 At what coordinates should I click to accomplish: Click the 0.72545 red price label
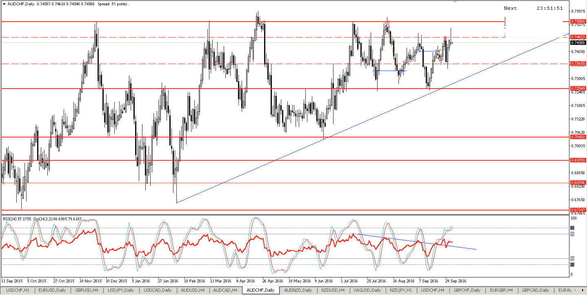point(578,88)
